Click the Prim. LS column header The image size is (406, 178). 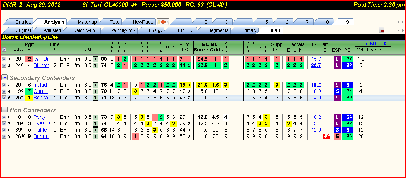185,47
